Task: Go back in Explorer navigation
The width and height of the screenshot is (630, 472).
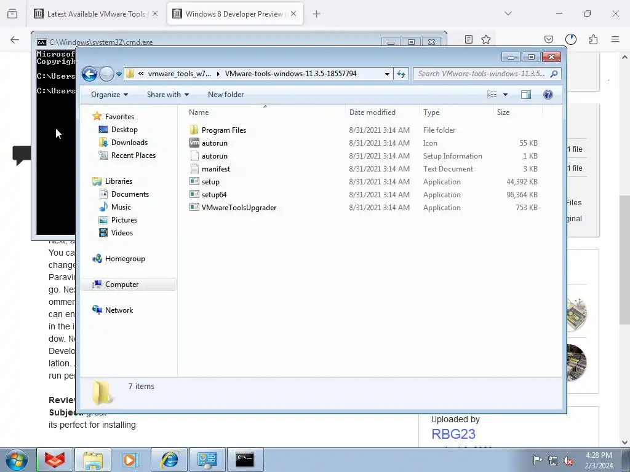Action: [x=89, y=74]
